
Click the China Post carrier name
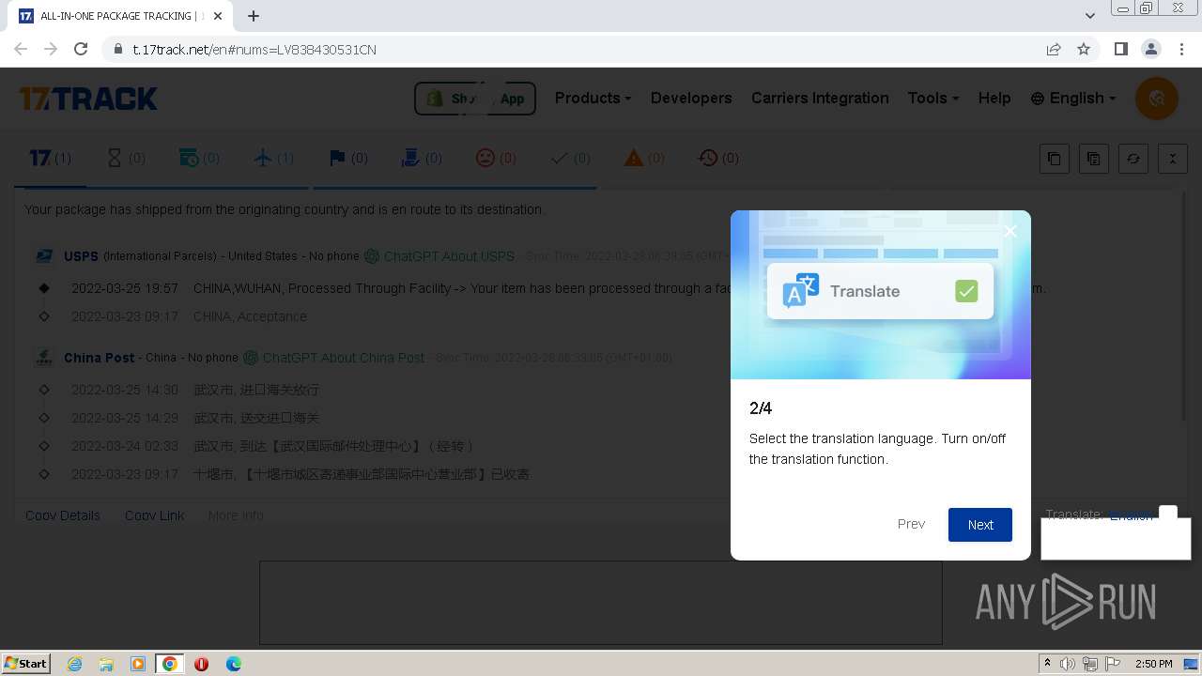click(x=99, y=357)
